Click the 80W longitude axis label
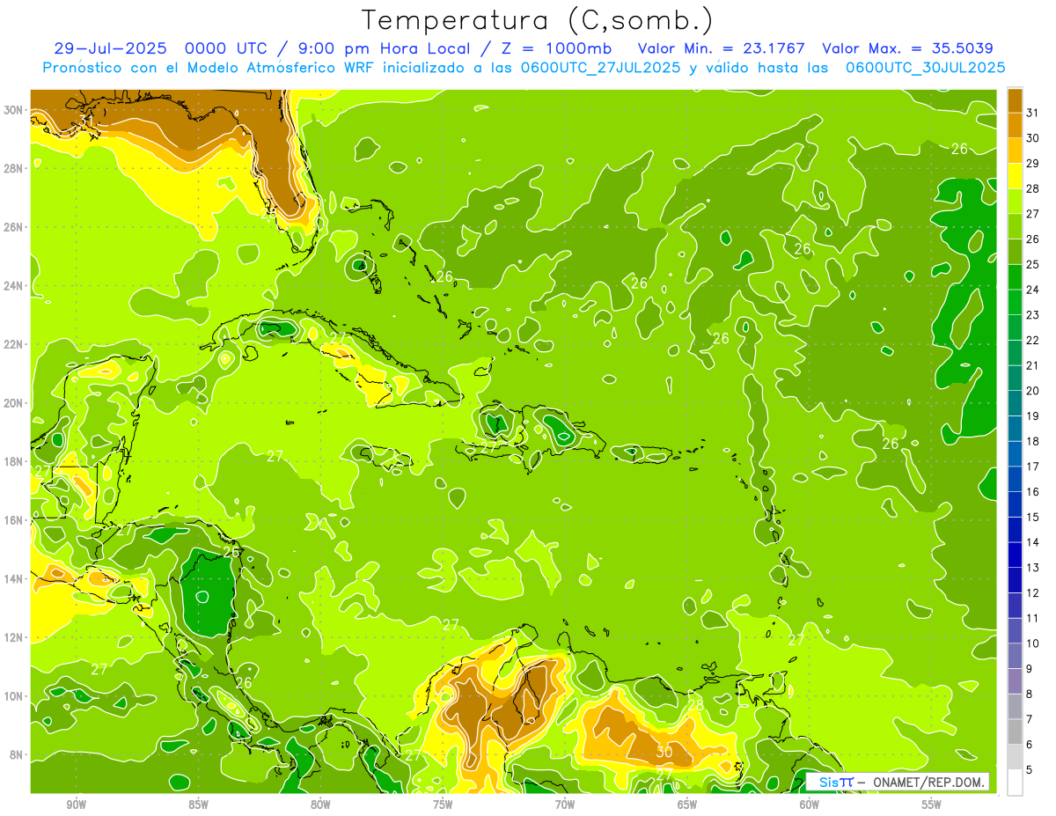The image size is (1056, 816). coord(320,805)
